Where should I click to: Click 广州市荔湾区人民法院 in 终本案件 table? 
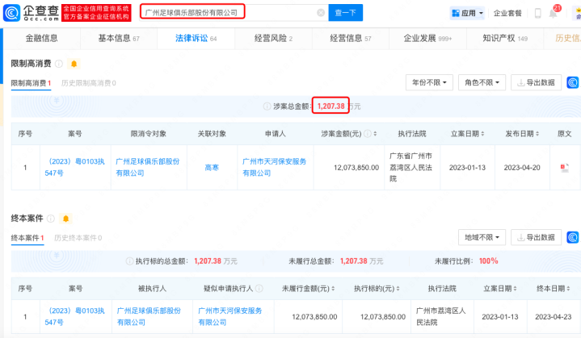(x=441, y=316)
